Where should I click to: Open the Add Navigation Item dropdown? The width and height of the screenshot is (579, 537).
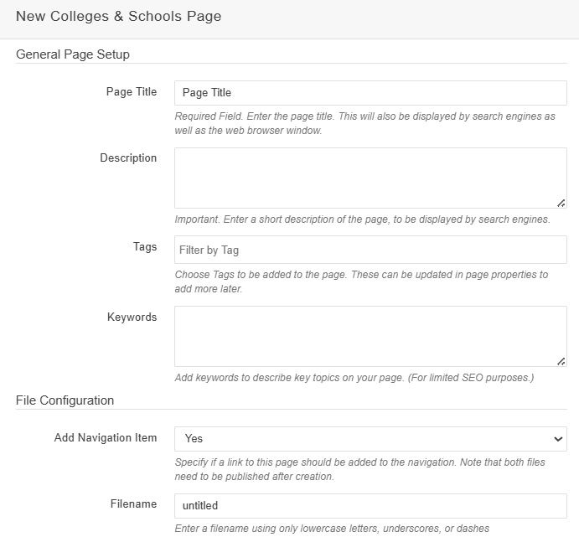(370, 438)
